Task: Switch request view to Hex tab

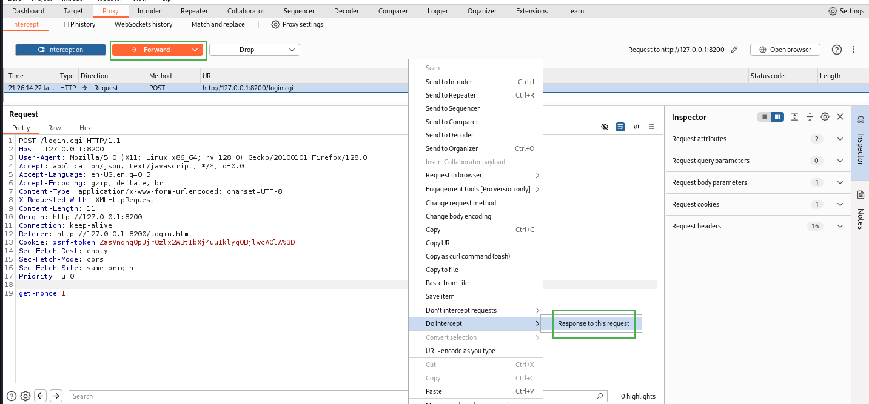Action: pyautogui.click(x=86, y=128)
